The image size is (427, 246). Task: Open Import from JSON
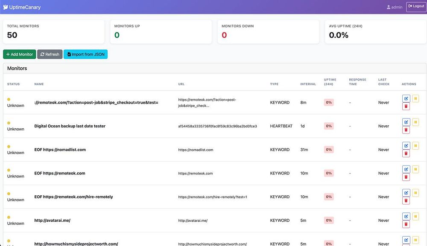tap(85, 54)
